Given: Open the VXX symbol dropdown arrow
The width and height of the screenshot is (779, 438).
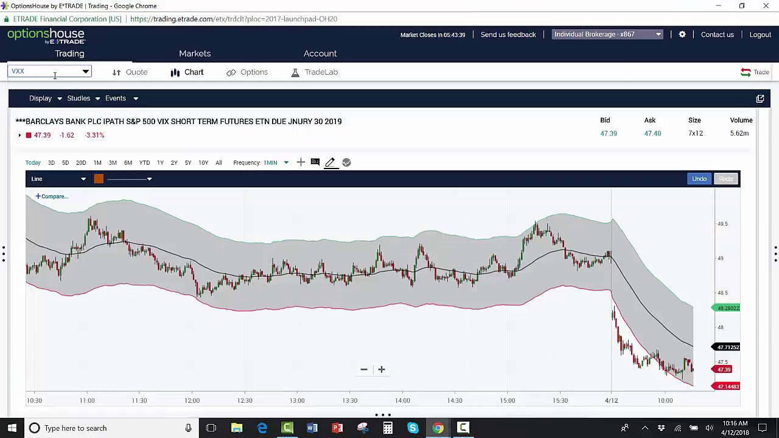Looking at the screenshot, I should [86, 72].
